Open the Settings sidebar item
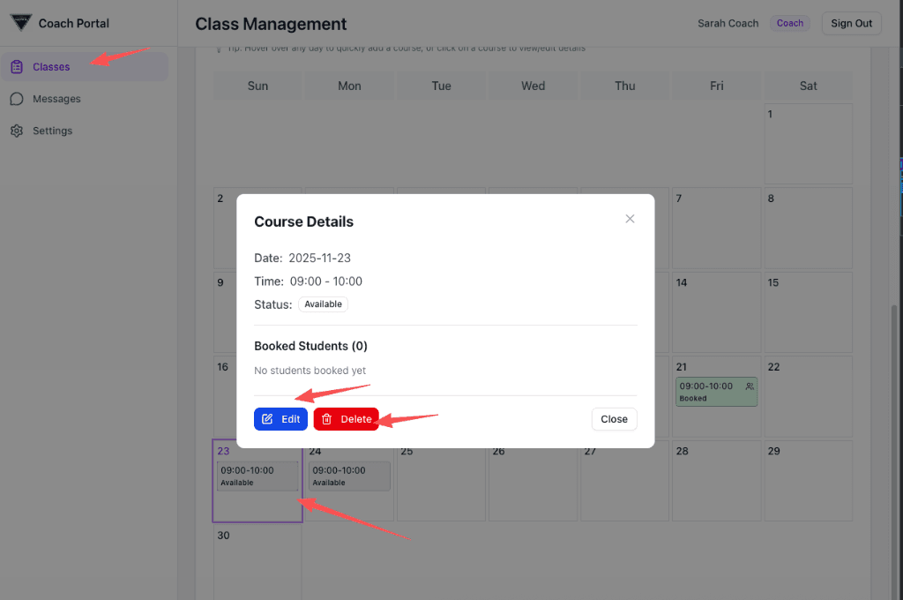 [x=52, y=131]
